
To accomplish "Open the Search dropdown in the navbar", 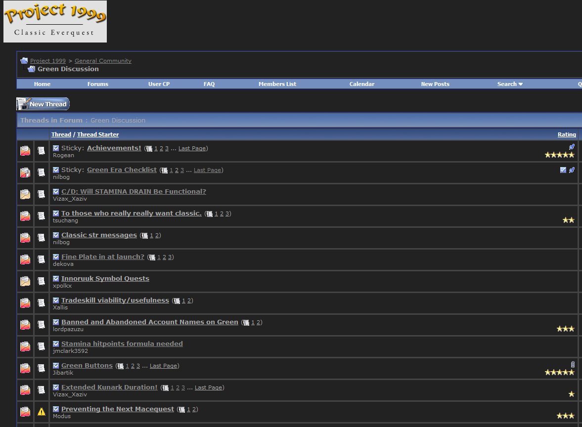I will (510, 84).
